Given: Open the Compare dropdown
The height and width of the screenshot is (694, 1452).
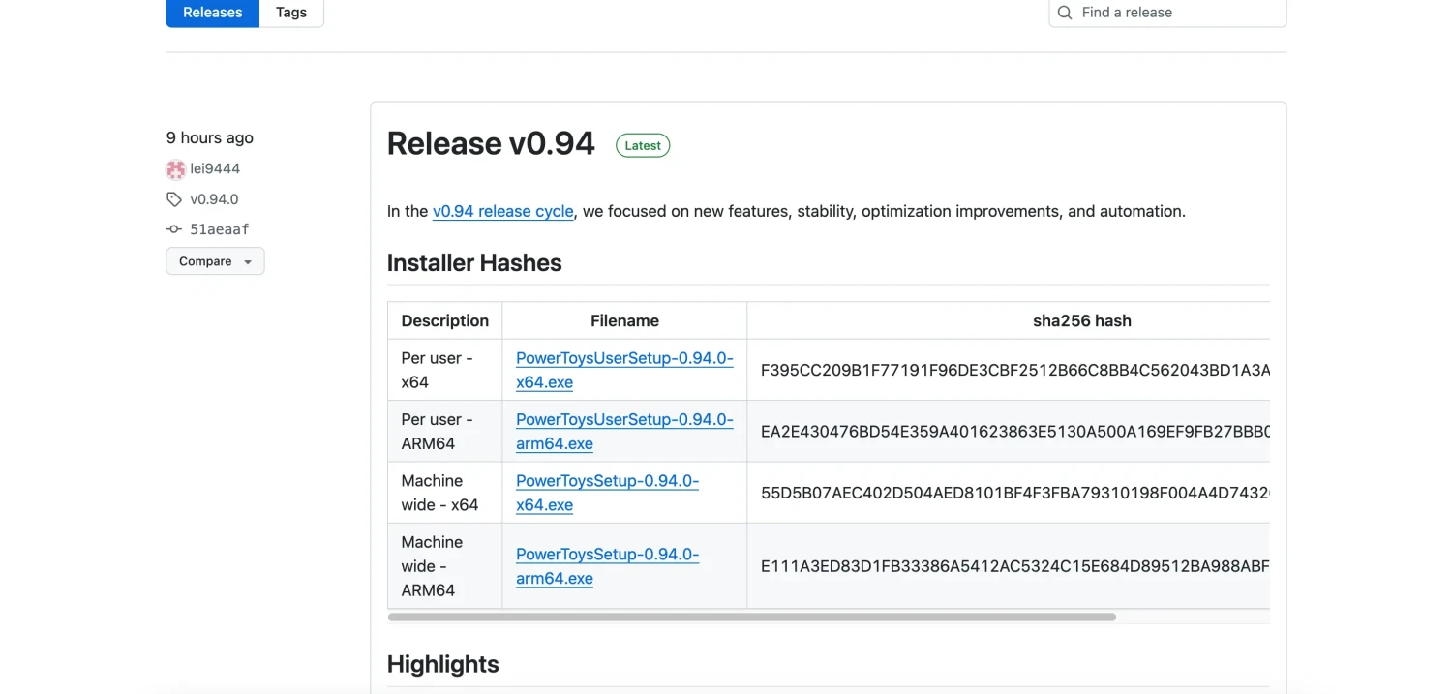Looking at the screenshot, I should (x=215, y=261).
